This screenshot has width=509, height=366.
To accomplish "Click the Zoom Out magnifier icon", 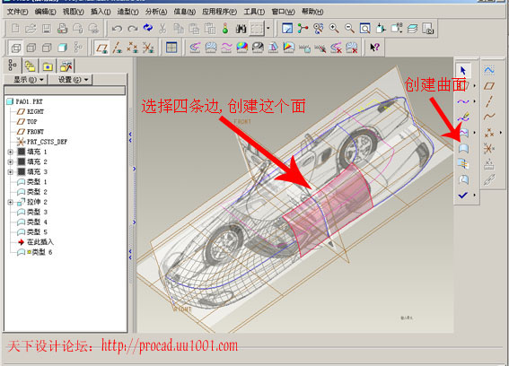I will (x=349, y=29).
